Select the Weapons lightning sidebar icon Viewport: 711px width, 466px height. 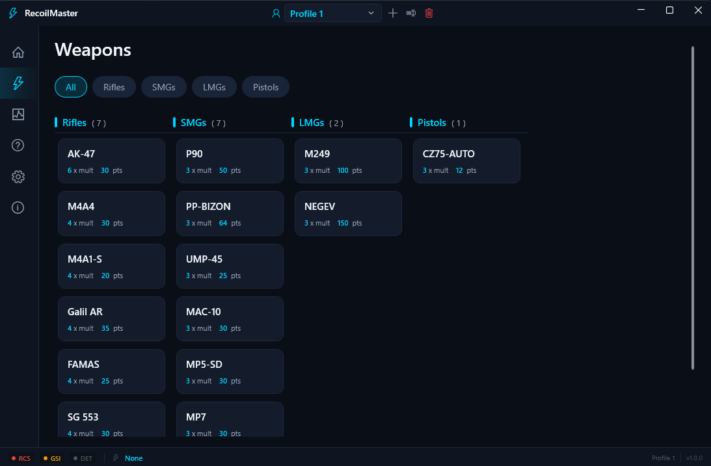[18, 83]
